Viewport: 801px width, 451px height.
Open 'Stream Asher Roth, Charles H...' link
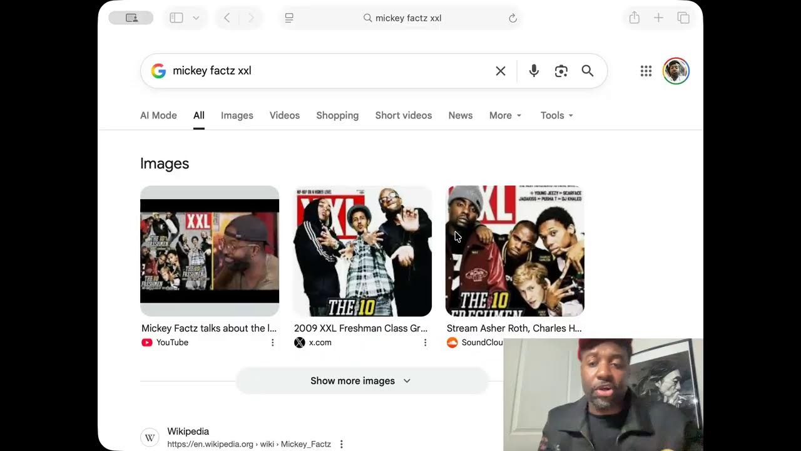tap(514, 328)
